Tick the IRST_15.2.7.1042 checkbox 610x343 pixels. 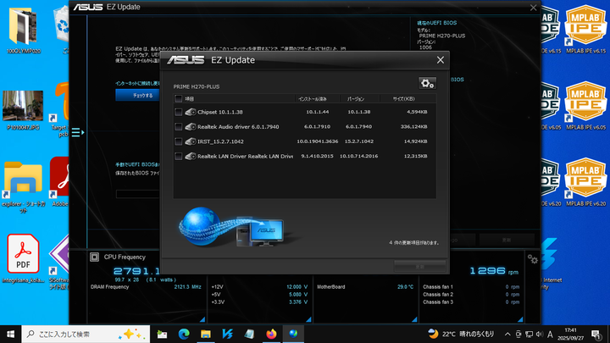(x=178, y=141)
